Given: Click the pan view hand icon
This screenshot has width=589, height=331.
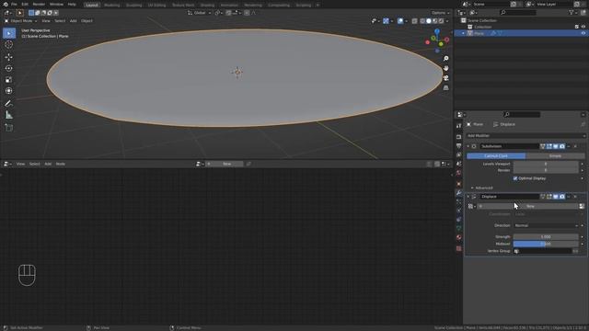Looking at the screenshot, I should click(x=445, y=68).
